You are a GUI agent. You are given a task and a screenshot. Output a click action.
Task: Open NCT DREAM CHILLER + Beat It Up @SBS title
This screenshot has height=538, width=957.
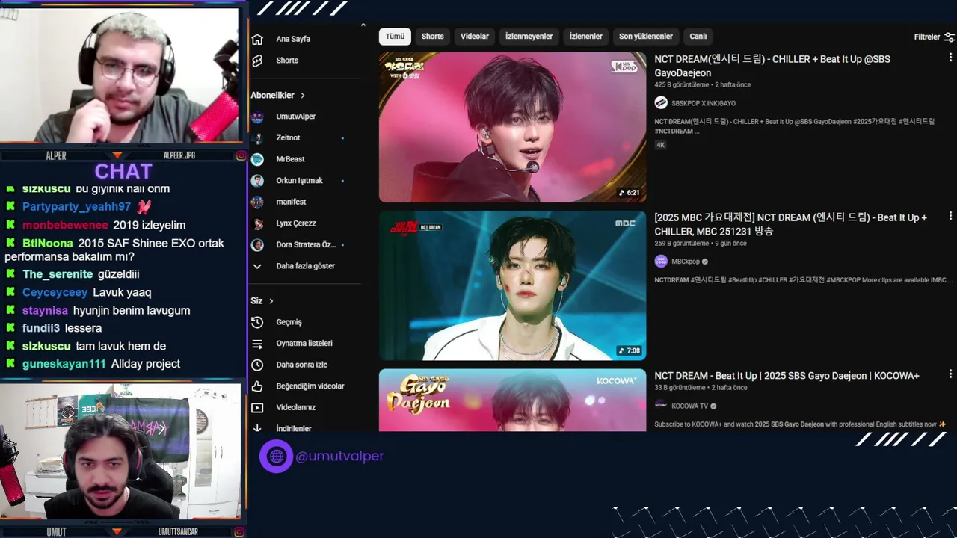pyautogui.click(x=772, y=65)
